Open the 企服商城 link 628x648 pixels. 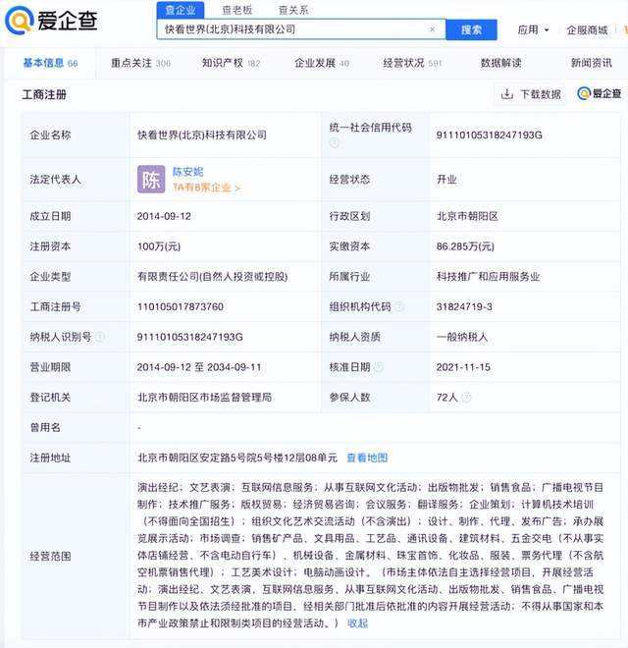[x=587, y=29]
